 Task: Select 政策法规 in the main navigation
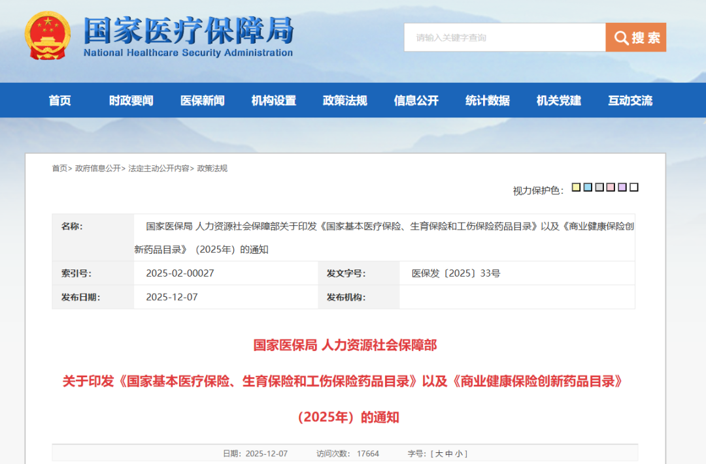click(x=345, y=101)
